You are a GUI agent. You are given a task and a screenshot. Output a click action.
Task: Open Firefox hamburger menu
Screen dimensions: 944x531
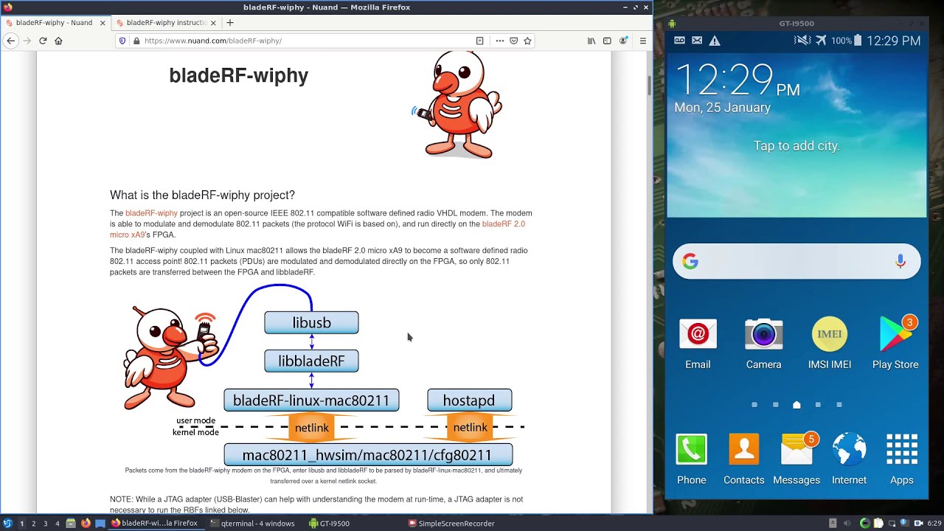pos(642,41)
